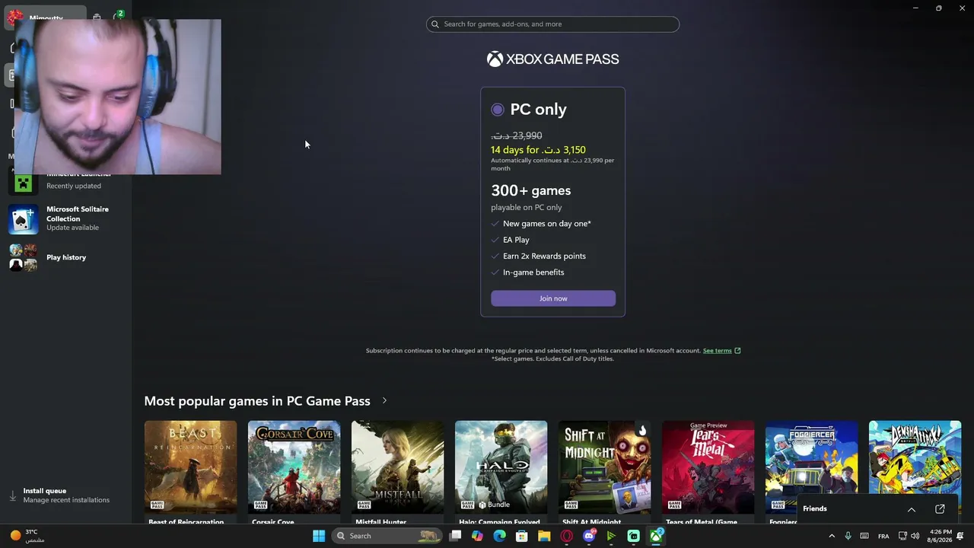974x548 pixels.
Task: Click the search magnifier icon in Xbox app
Action: pyautogui.click(x=435, y=24)
